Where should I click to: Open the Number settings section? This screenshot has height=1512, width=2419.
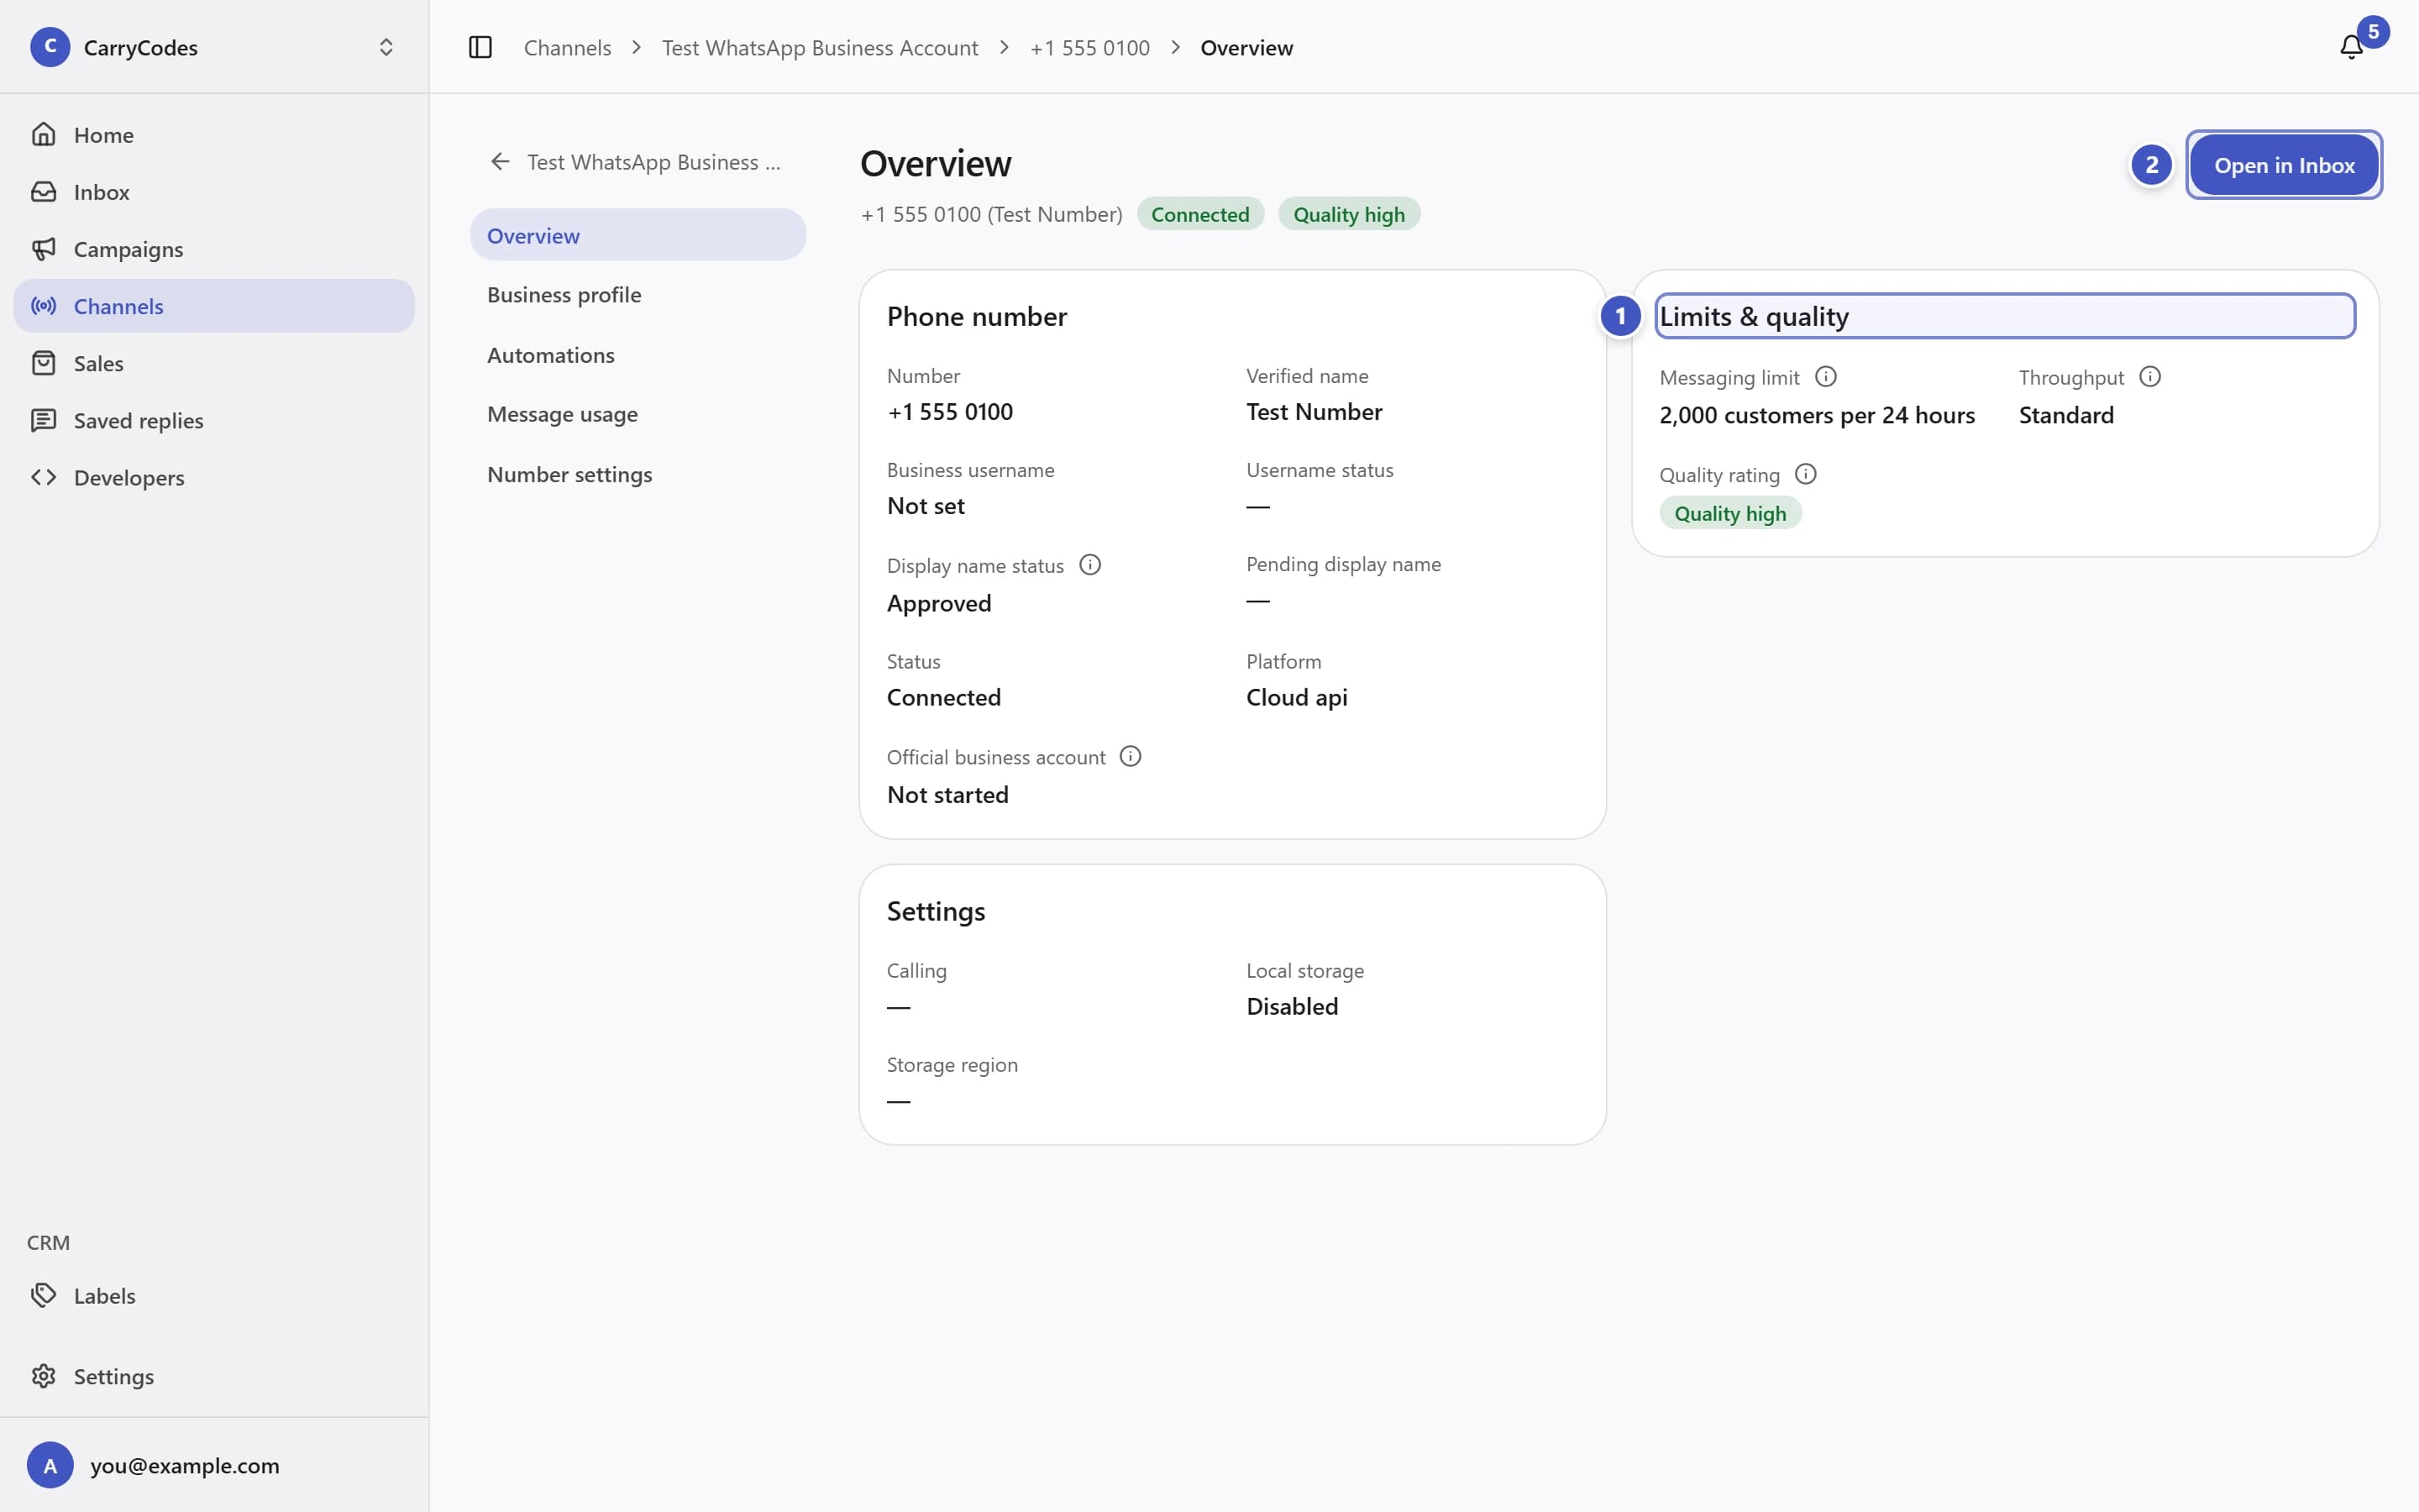pos(638,474)
